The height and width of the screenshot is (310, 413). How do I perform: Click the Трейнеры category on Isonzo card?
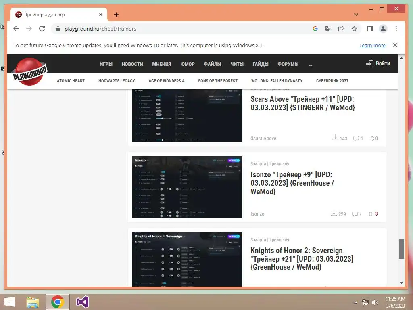279,164
